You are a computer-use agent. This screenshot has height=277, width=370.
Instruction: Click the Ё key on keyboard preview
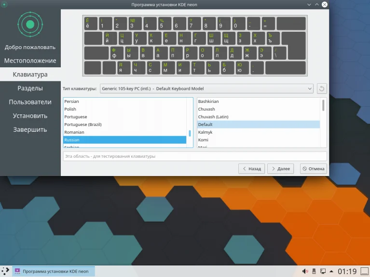tap(90, 23)
